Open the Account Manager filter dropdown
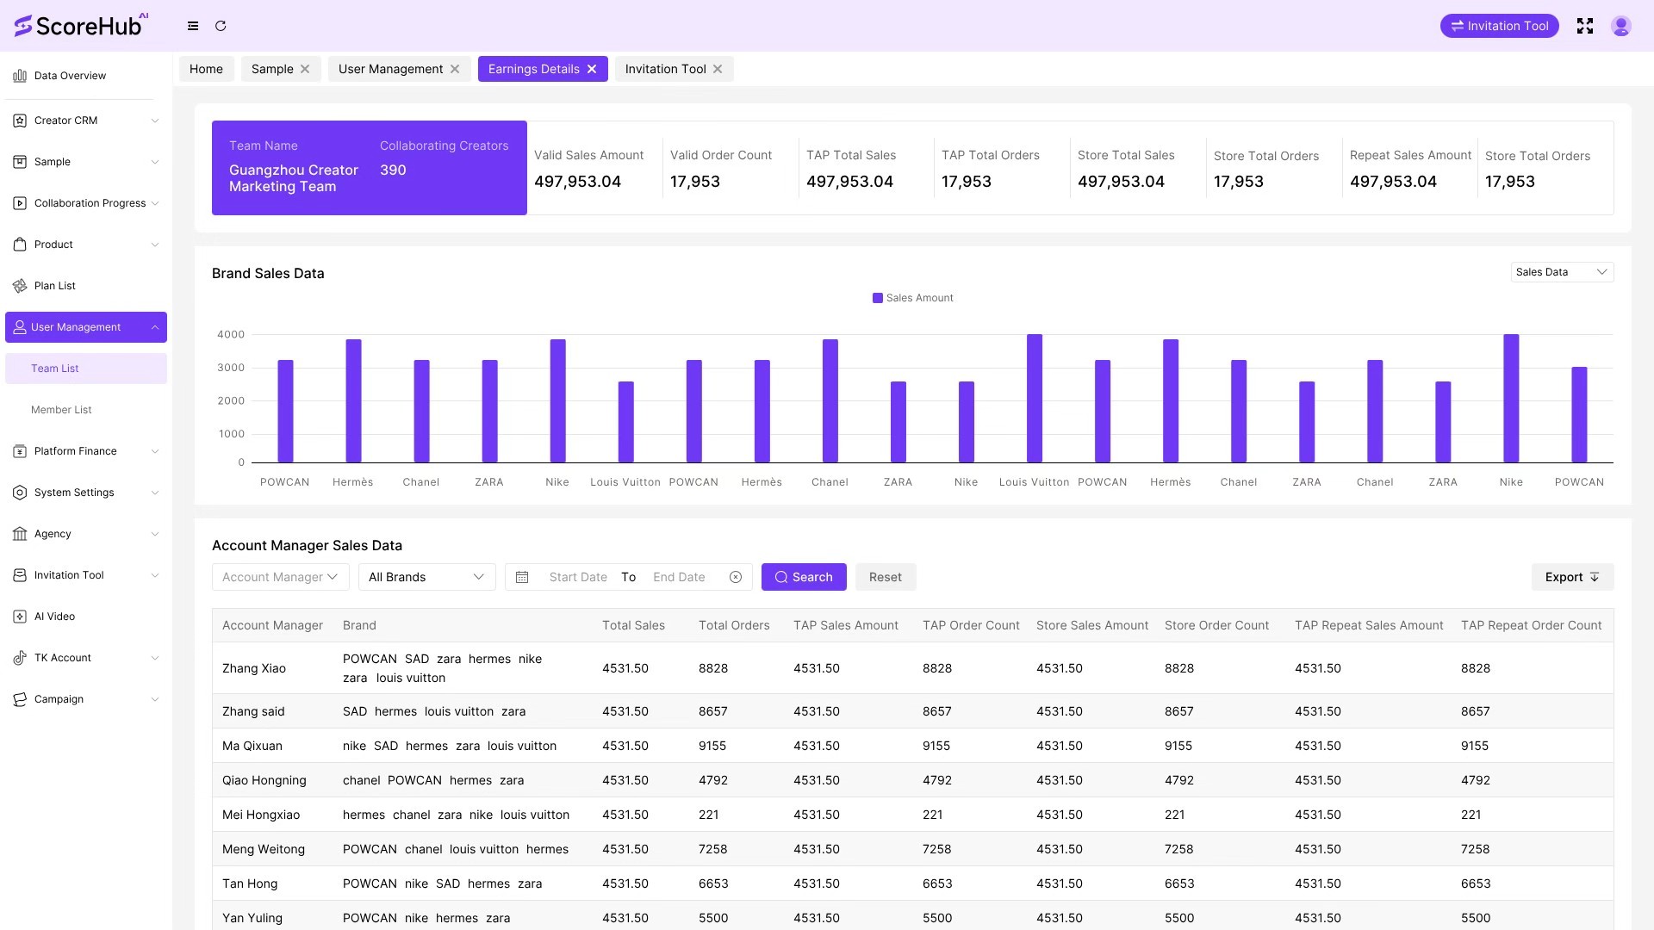The image size is (1654, 930). [x=280, y=577]
